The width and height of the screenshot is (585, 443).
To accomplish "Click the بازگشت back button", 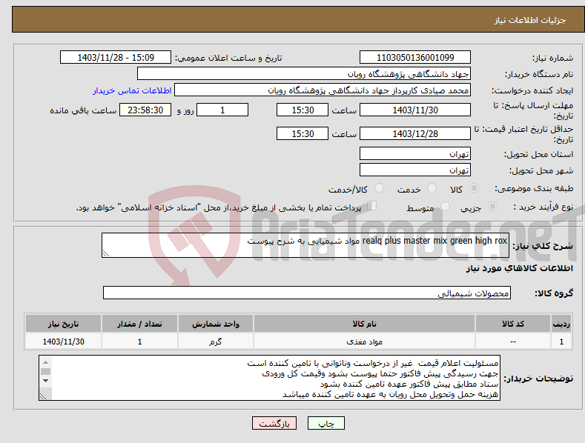I will click(x=274, y=423).
